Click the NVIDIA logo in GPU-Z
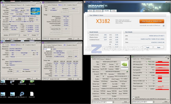Image resolution: width=171 pixels, height=104 pixels. (x=125, y=65)
